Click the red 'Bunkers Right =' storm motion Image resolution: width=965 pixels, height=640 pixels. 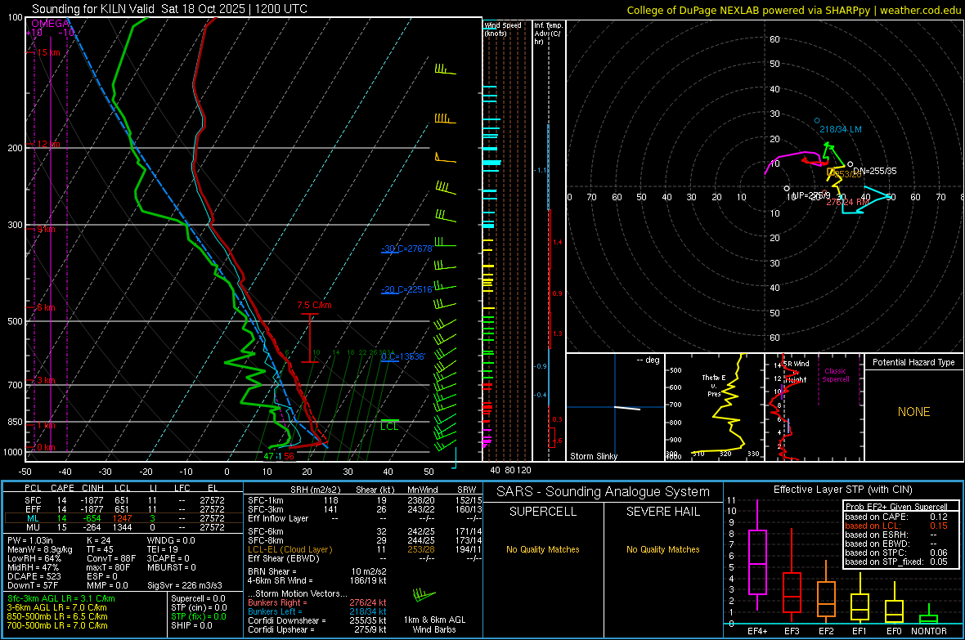[317, 602]
